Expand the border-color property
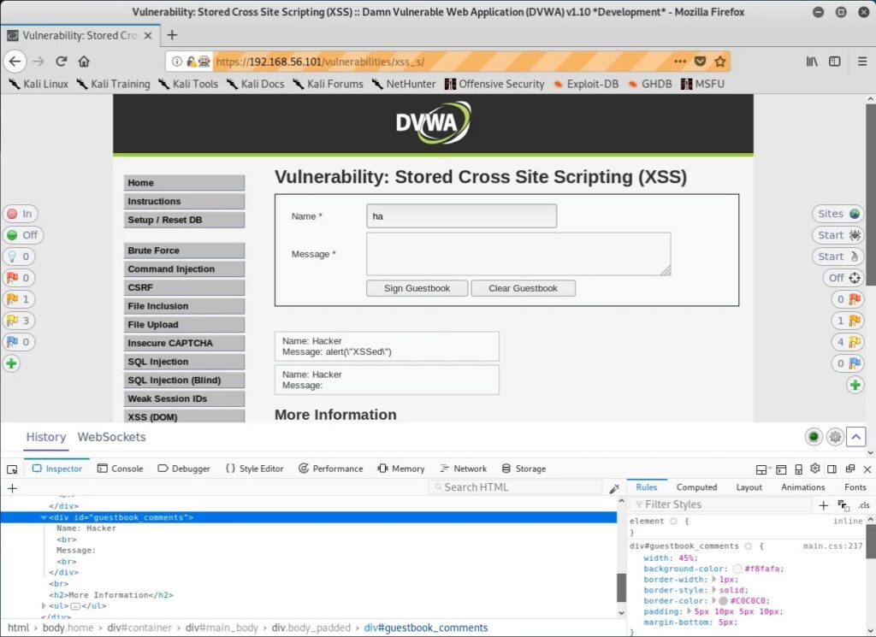This screenshot has width=876, height=637. pyautogui.click(x=713, y=601)
